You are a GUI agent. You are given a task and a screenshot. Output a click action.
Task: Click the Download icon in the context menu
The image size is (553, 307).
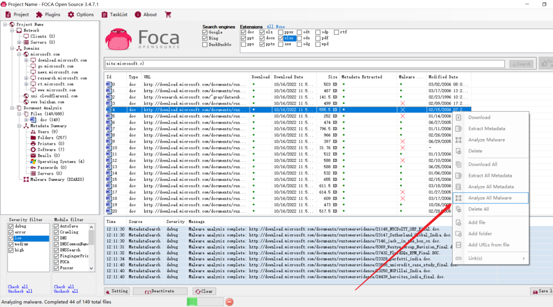(x=458, y=117)
